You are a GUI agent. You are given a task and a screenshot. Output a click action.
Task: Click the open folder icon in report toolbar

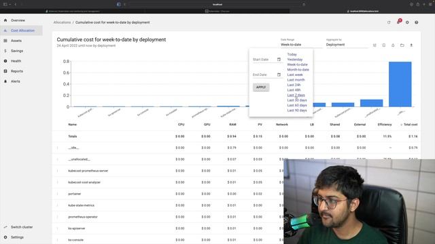click(402, 45)
